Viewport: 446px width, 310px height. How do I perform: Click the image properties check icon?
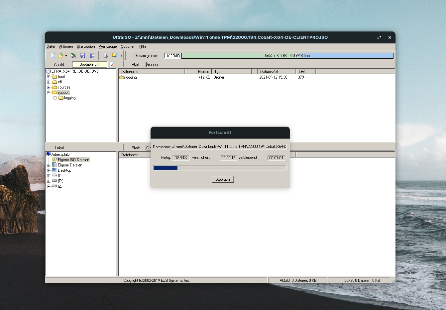(x=112, y=65)
